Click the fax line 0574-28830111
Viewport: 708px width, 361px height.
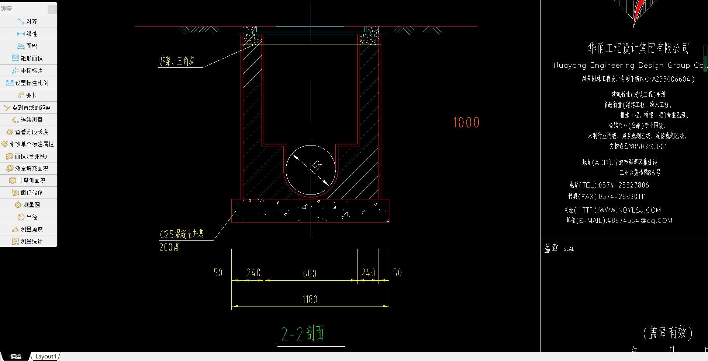tap(607, 196)
